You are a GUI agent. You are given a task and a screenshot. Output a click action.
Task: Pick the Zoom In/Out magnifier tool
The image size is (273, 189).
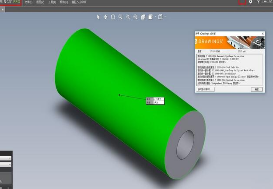point(136,17)
